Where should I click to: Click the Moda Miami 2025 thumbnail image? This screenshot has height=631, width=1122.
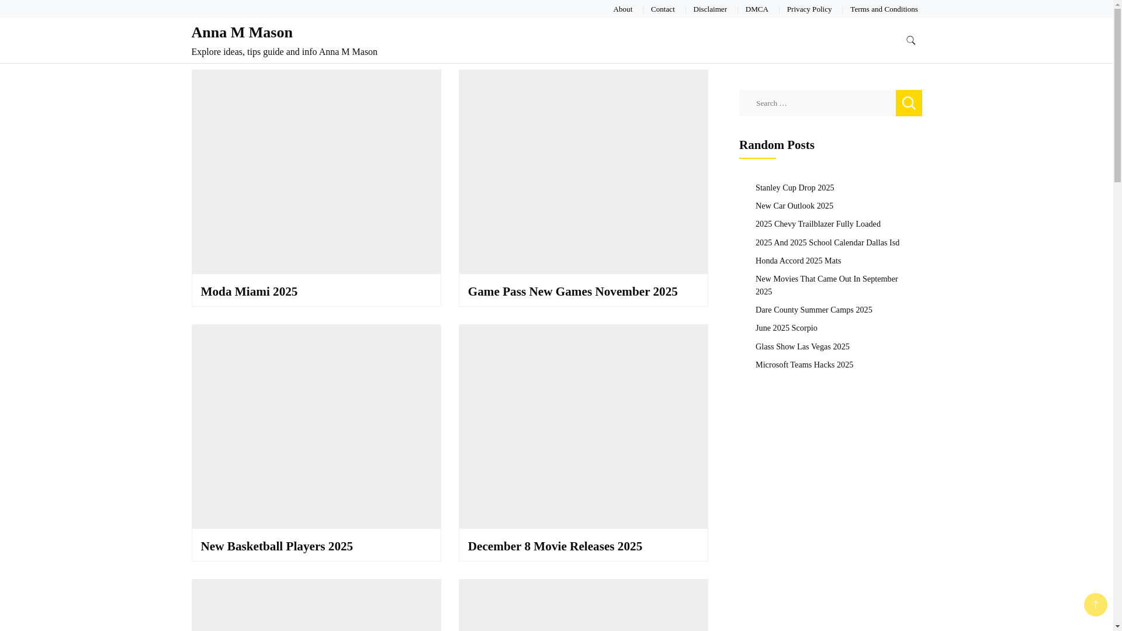pyautogui.click(x=316, y=172)
